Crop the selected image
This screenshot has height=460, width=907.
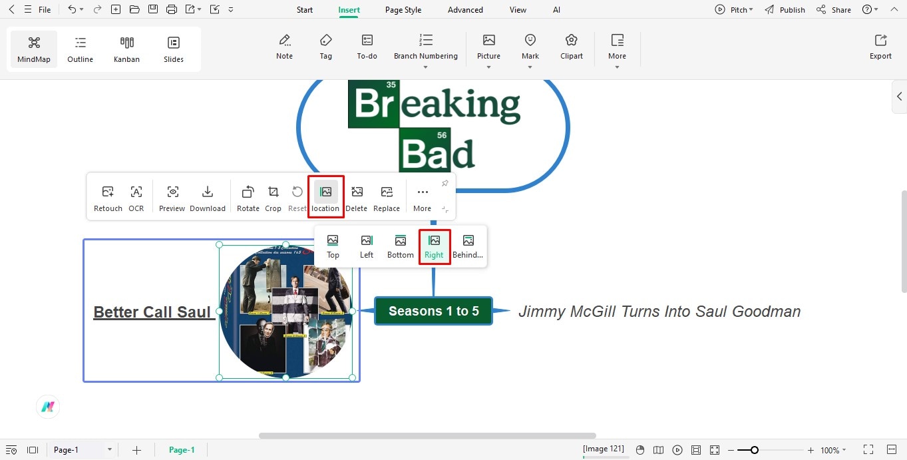[273, 198]
